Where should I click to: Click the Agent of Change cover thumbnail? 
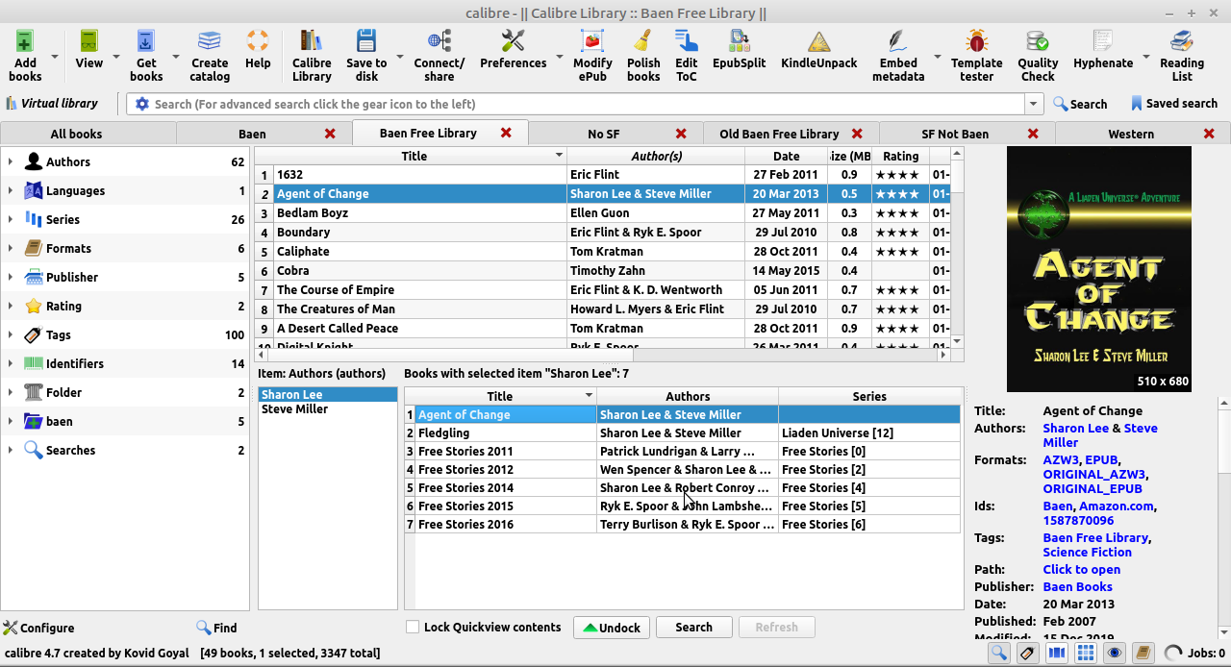[x=1098, y=268]
